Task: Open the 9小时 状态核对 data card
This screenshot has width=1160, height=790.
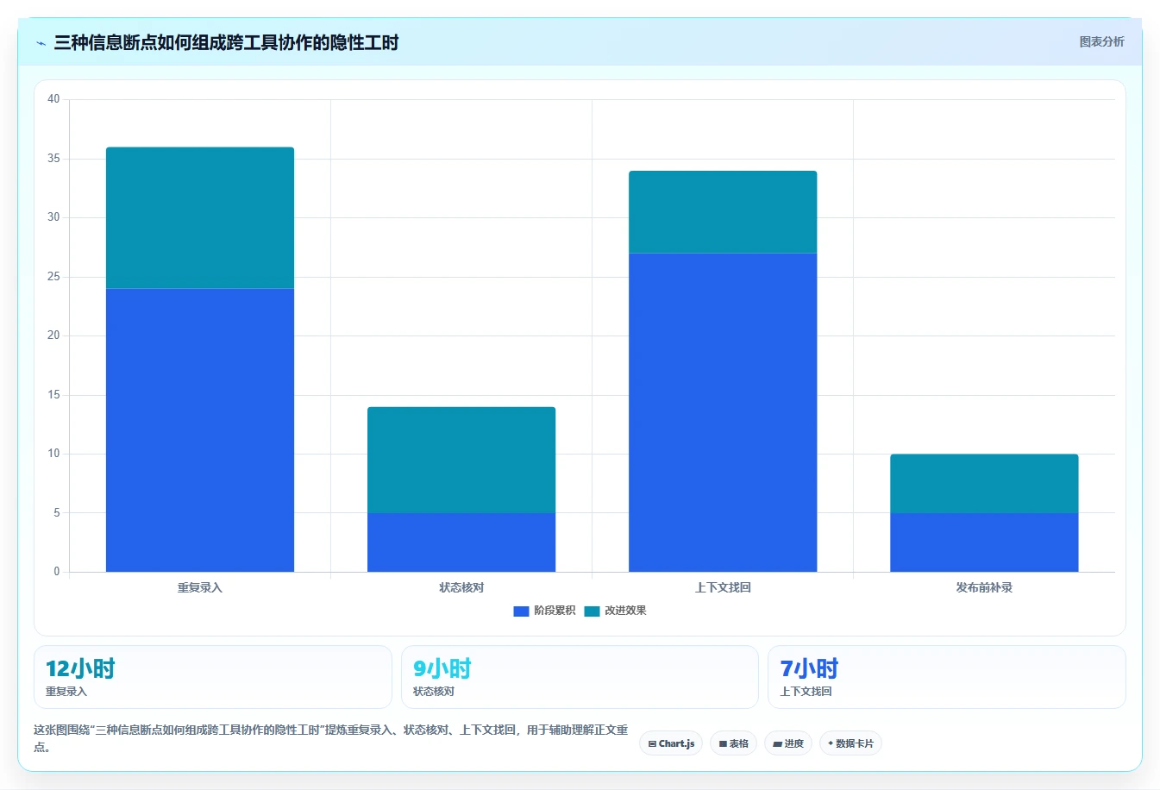Action: coord(580,677)
